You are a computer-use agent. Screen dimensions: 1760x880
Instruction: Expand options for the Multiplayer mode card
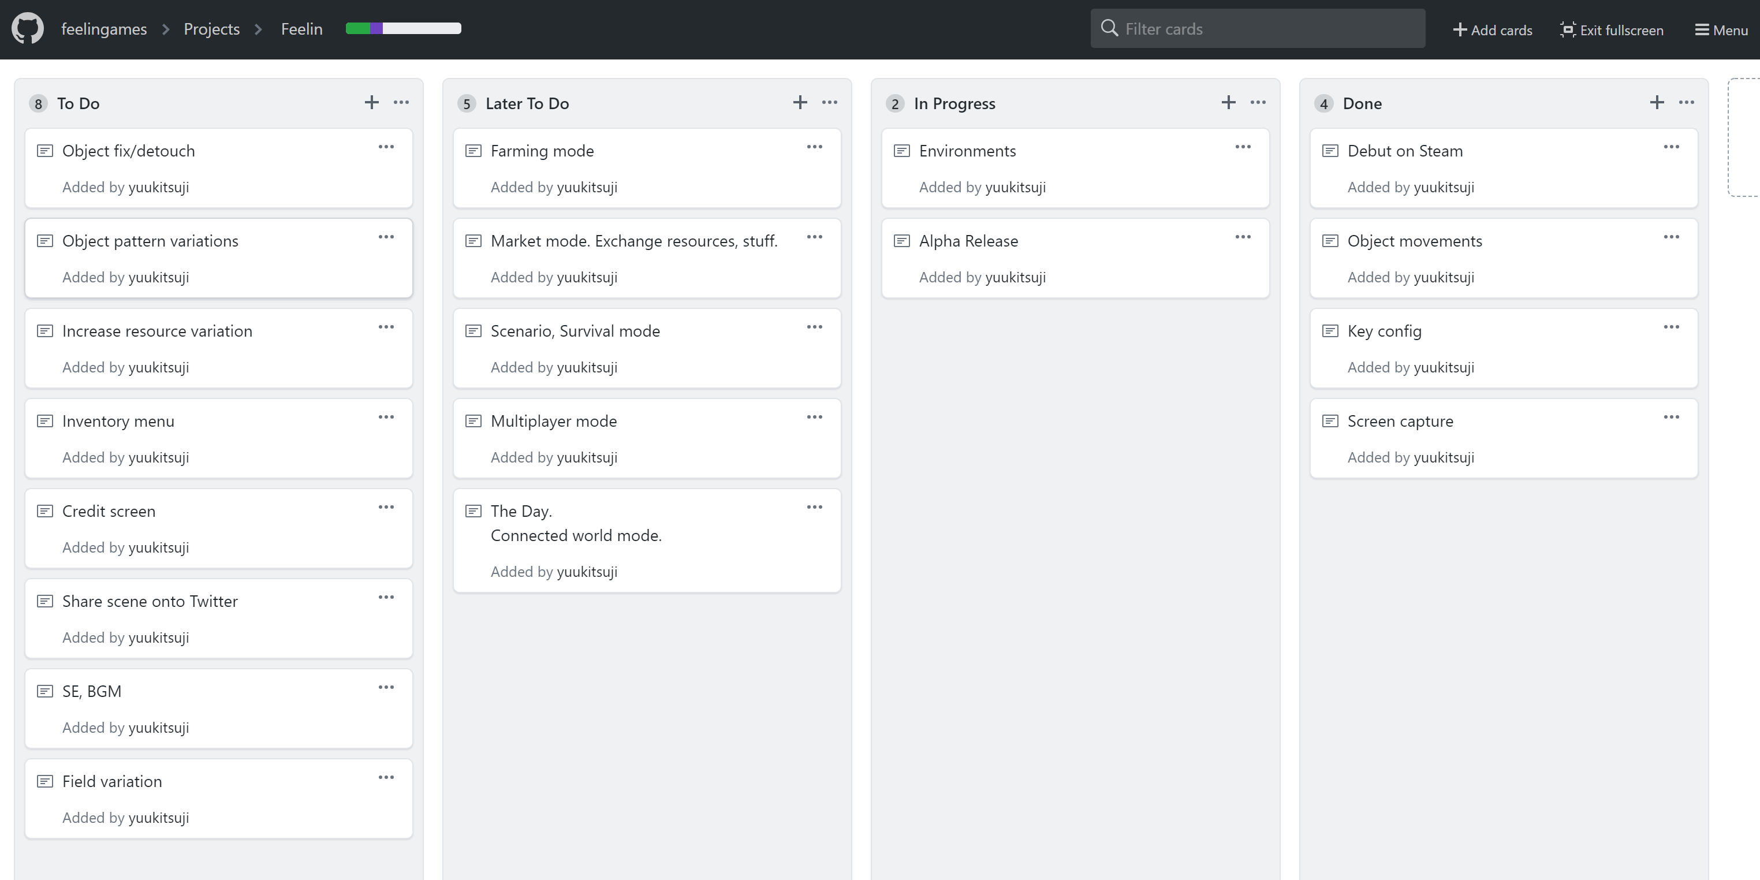[x=814, y=417]
